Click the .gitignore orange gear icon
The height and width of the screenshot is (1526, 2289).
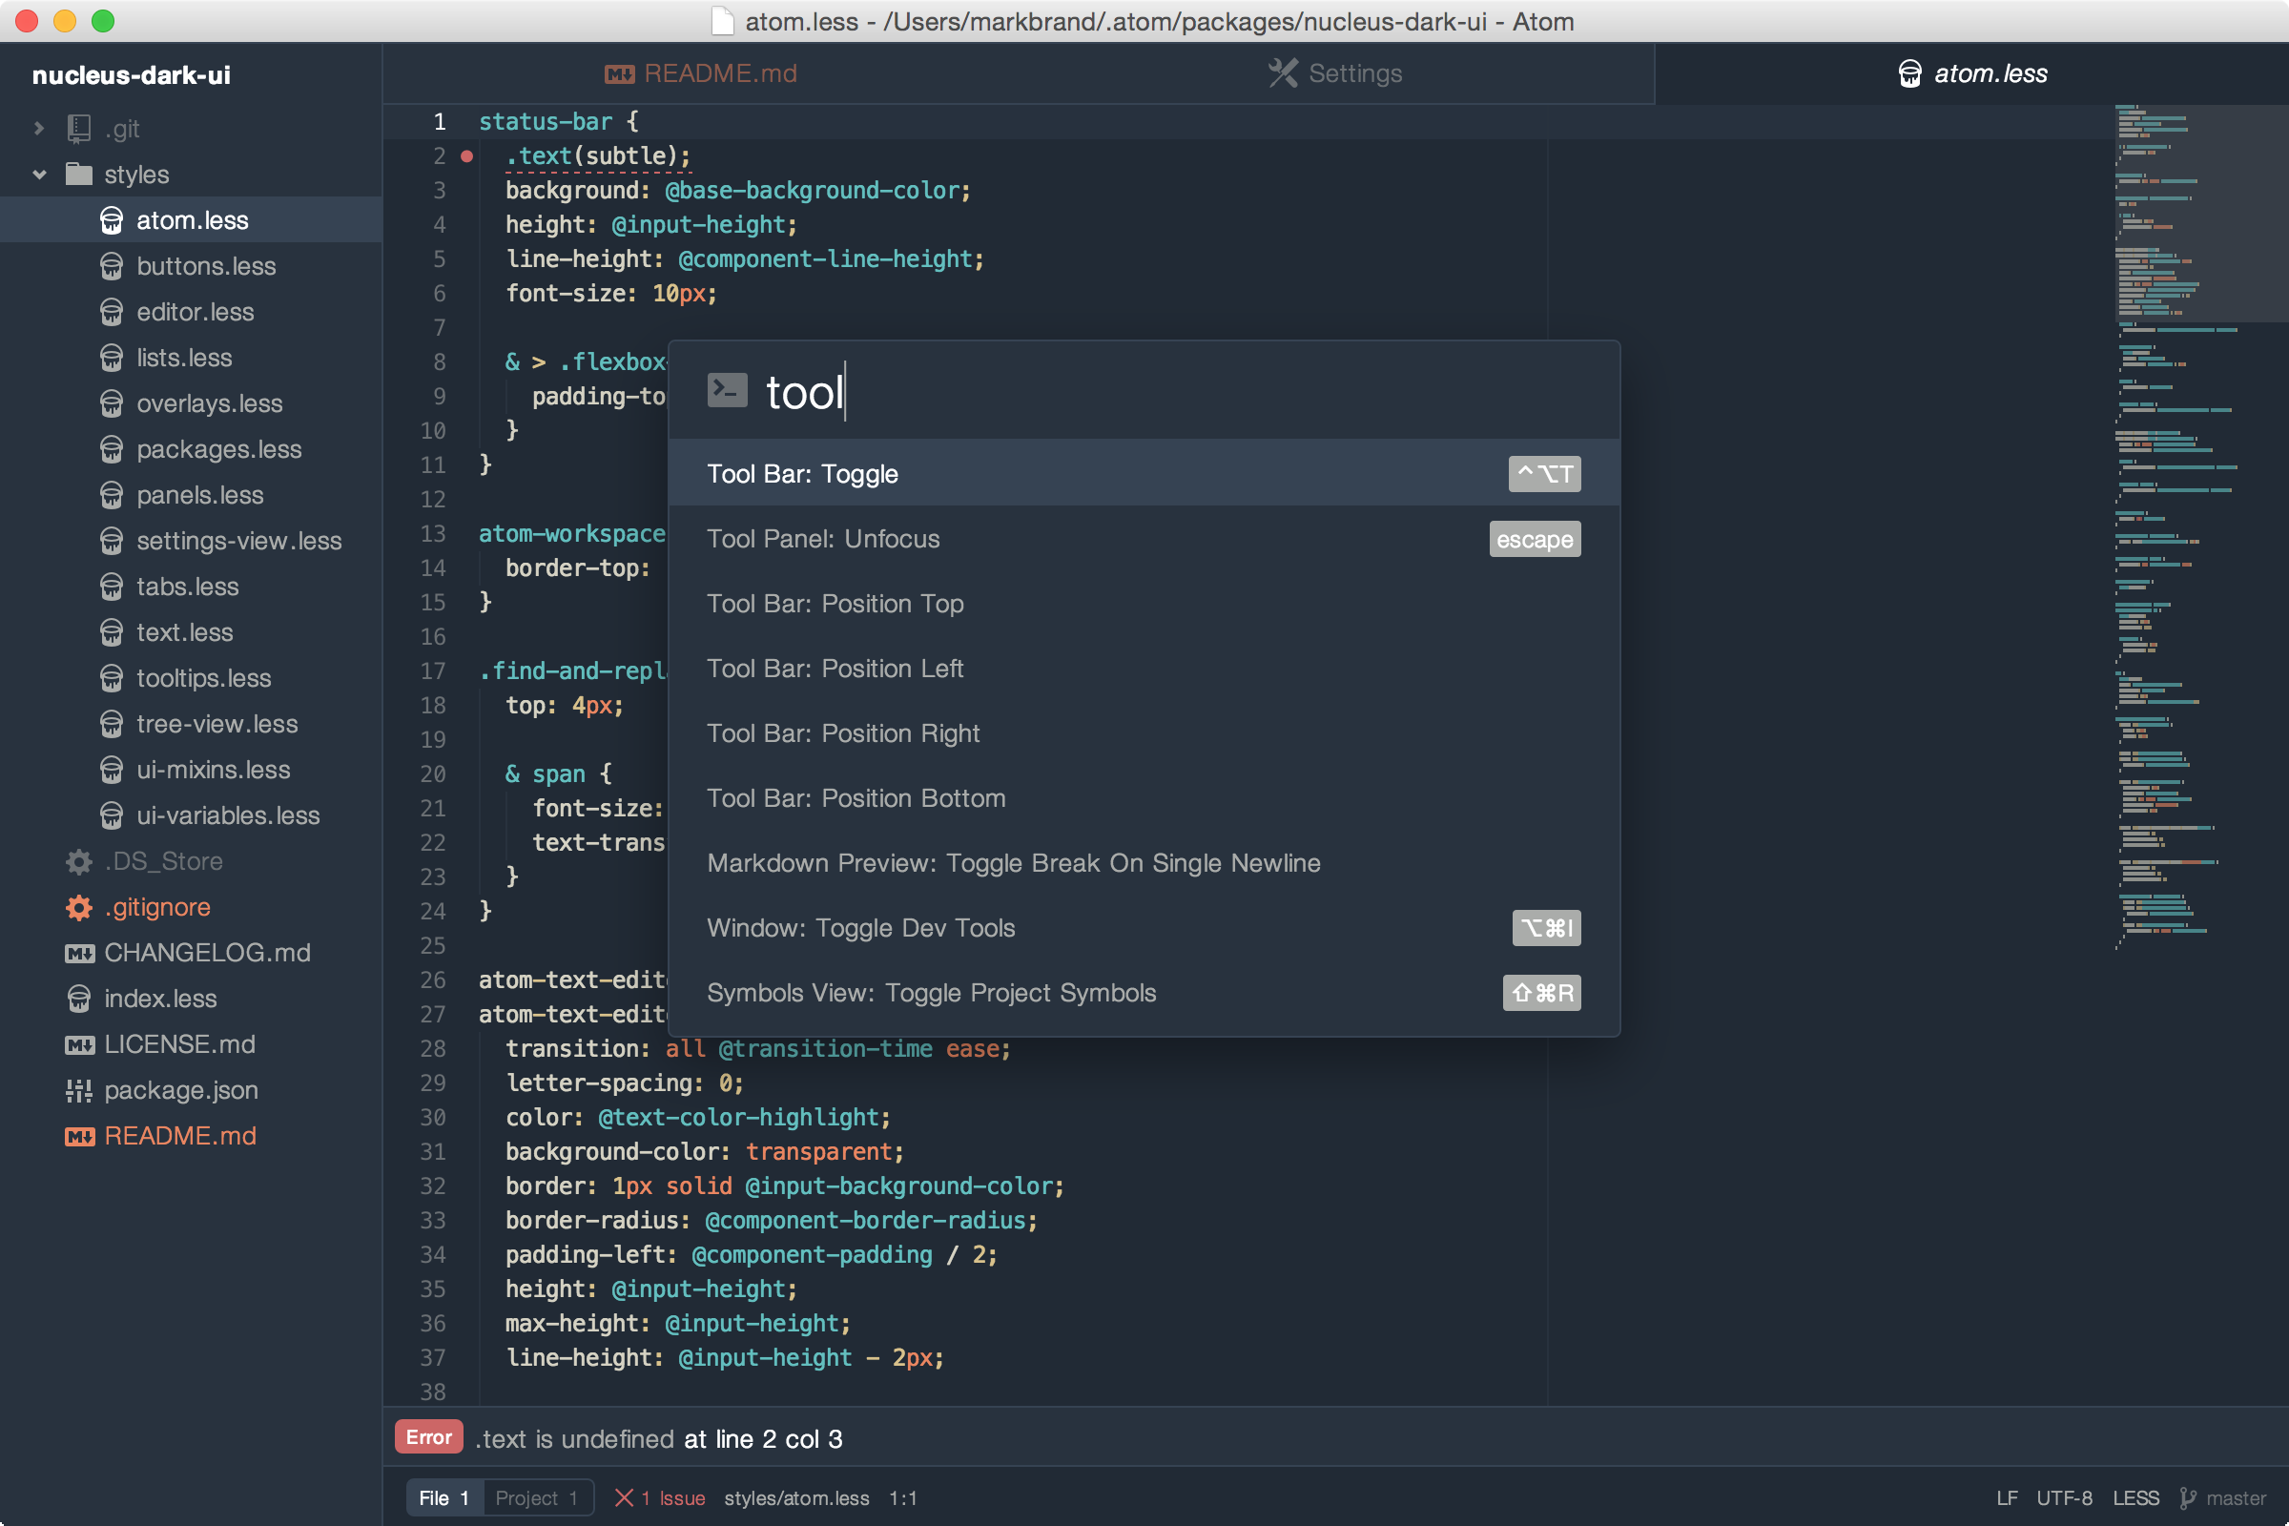click(x=79, y=907)
